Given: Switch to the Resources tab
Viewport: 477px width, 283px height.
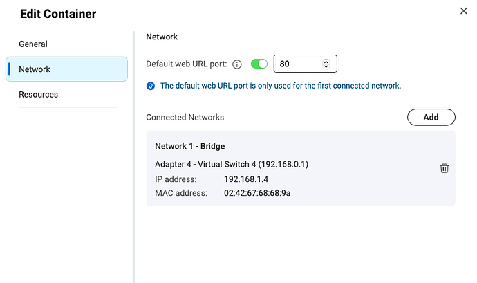Looking at the screenshot, I should coord(38,95).
